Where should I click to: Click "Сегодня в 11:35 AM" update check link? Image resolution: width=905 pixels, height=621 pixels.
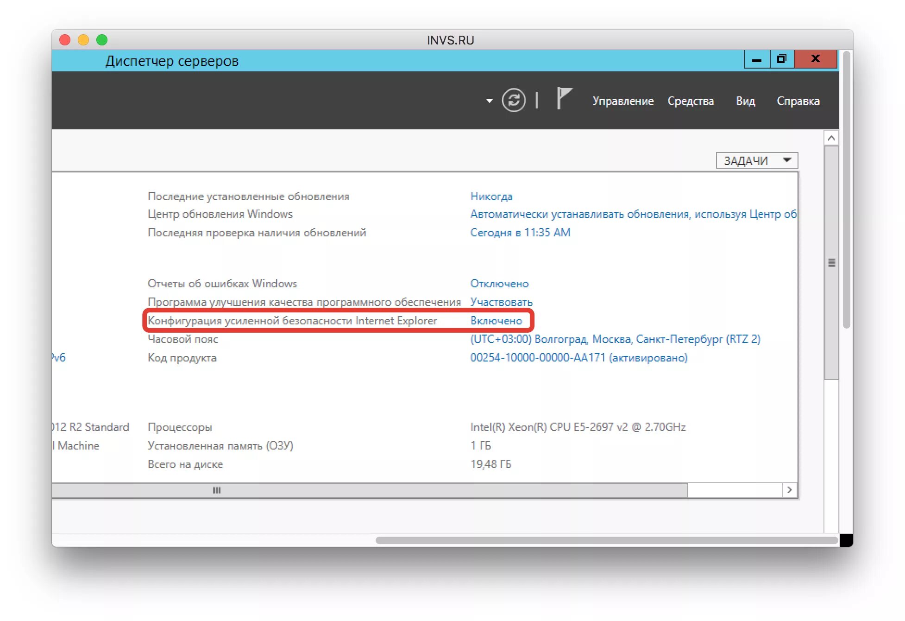520,232
